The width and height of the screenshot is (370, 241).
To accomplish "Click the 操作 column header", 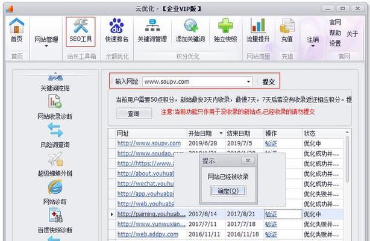I will [283, 133].
